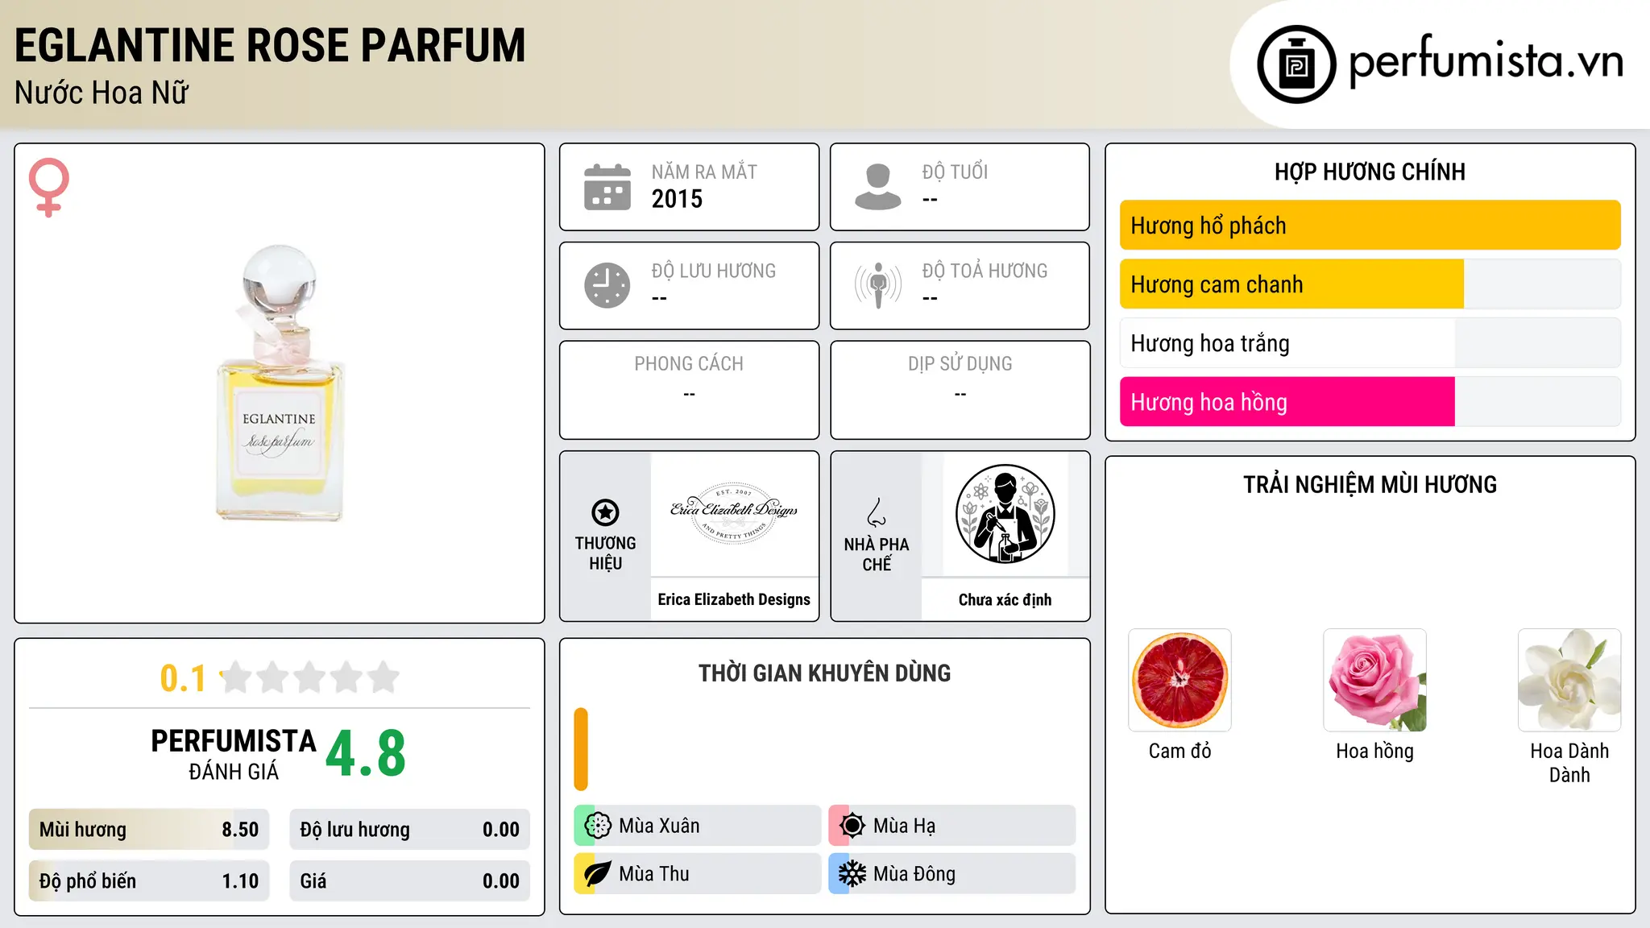The image size is (1650, 928).
Task: Click the Hương cam chanh accord bar
Action: pyautogui.click(x=1370, y=284)
